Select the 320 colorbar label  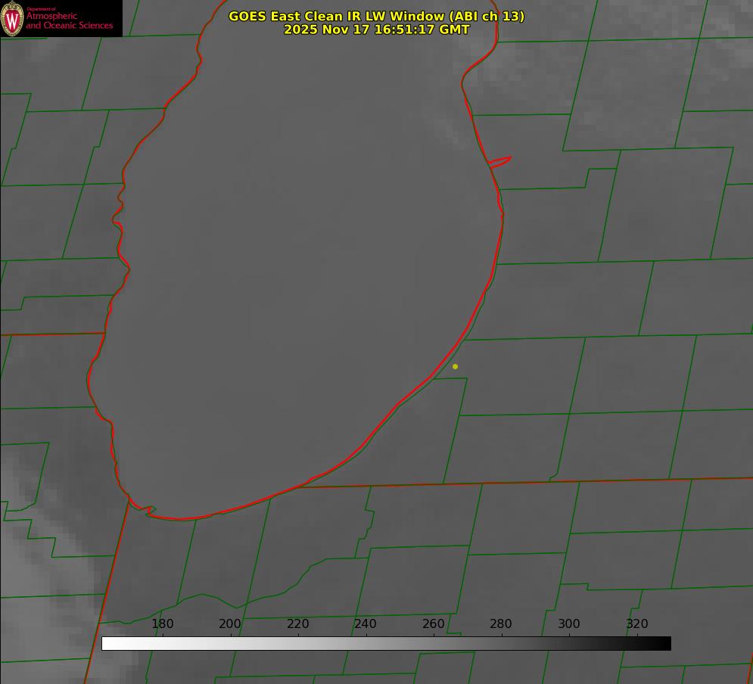pos(637,624)
